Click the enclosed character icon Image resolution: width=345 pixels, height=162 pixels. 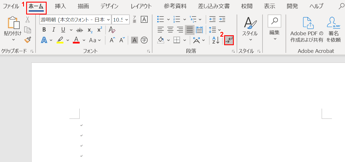point(144,40)
